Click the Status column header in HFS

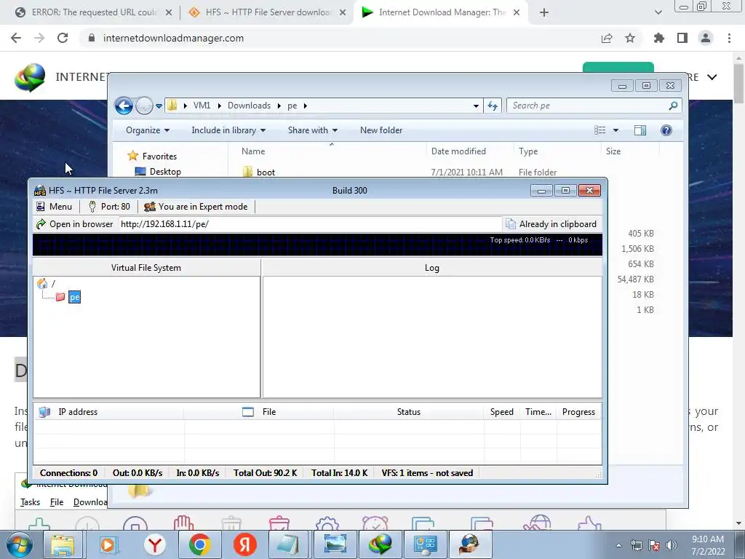point(409,412)
